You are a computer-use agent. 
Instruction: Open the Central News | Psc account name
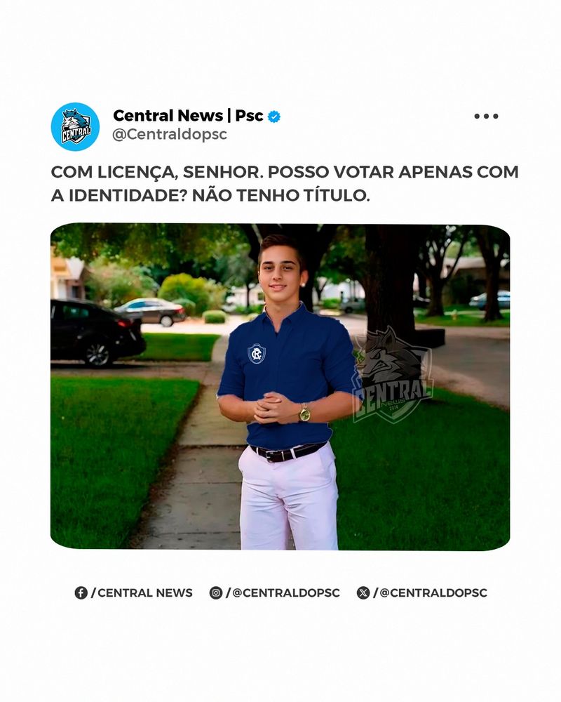[x=188, y=116]
